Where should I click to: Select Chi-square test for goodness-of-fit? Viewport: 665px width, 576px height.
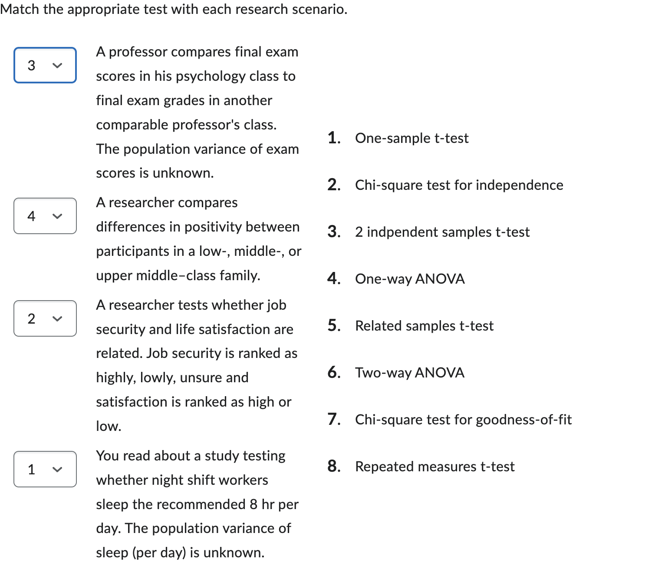pyautogui.click(x=463, y=420)
